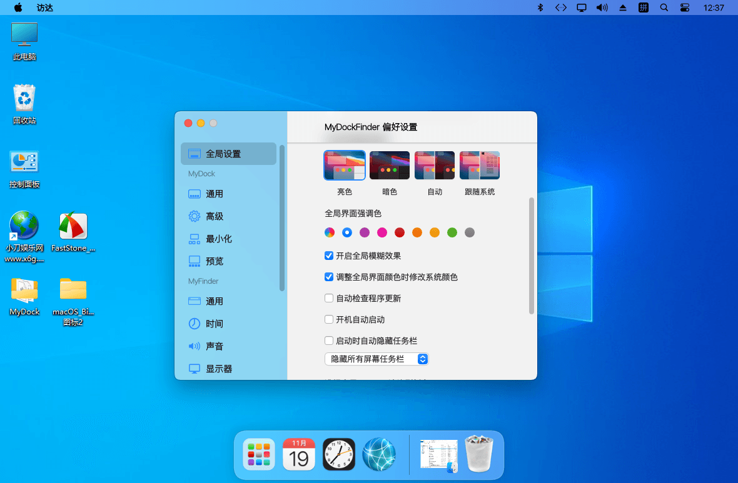Enable 开机自动启动
Viewport: 738px width, 483px height.
[328, 319]
